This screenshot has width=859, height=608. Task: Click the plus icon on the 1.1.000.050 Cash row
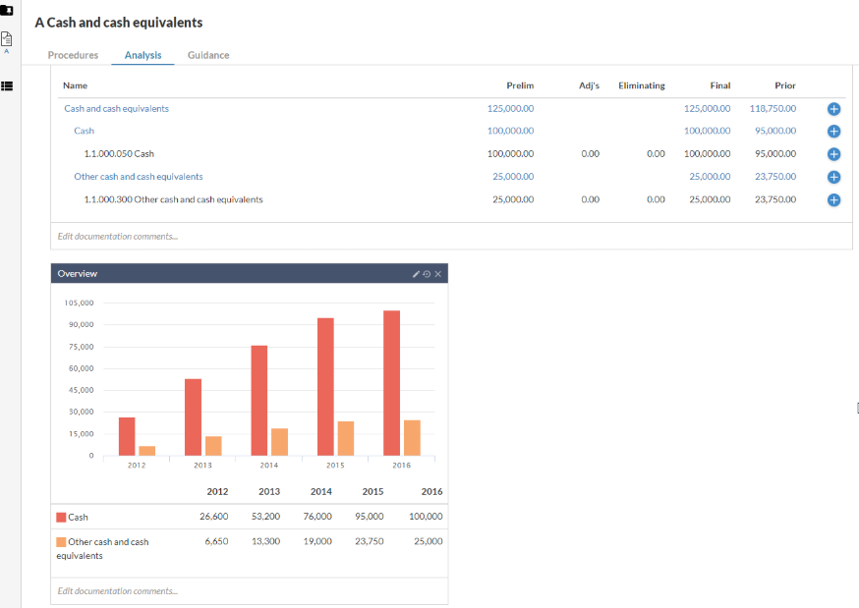833,153
